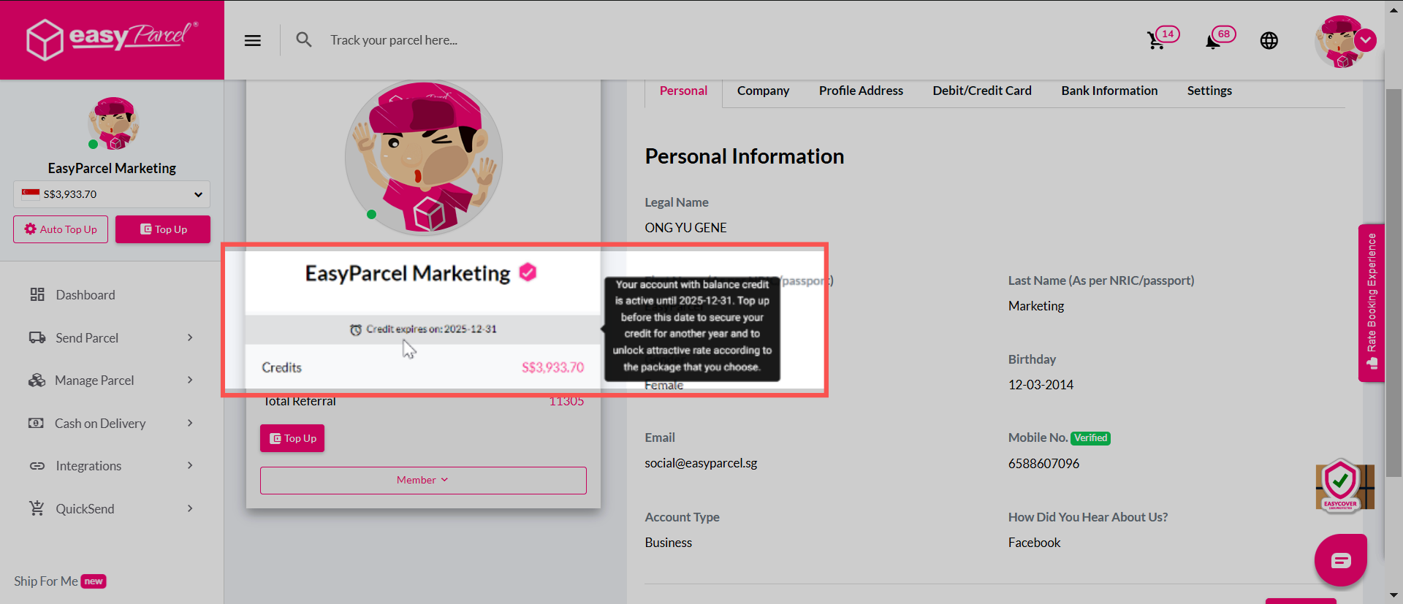The image size is (1403, 604).
Task: Open the chat support bubble
Action: tap(1341, 560)
